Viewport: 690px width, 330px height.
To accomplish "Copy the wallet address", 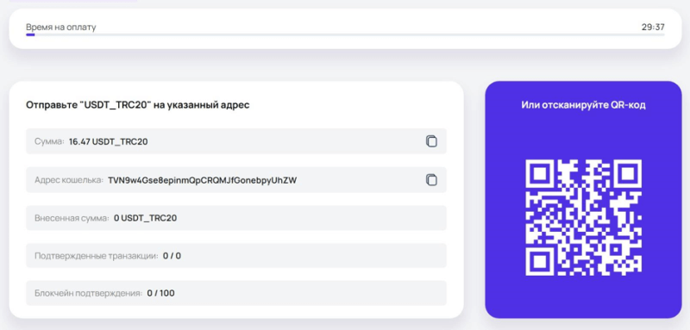I will [x=431, y=180].
